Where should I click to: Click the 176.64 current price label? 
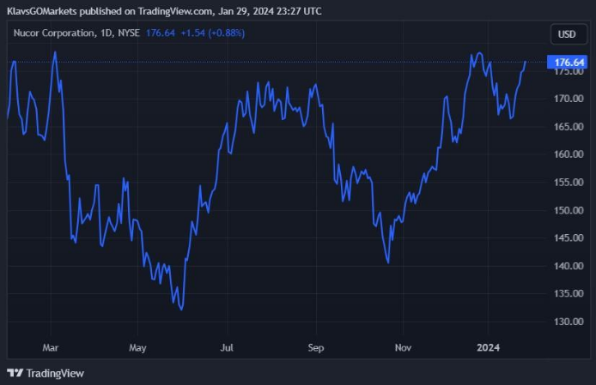point(567,62)
